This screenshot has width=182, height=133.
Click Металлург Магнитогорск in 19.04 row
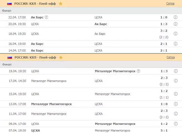click(x=115, y=71)
